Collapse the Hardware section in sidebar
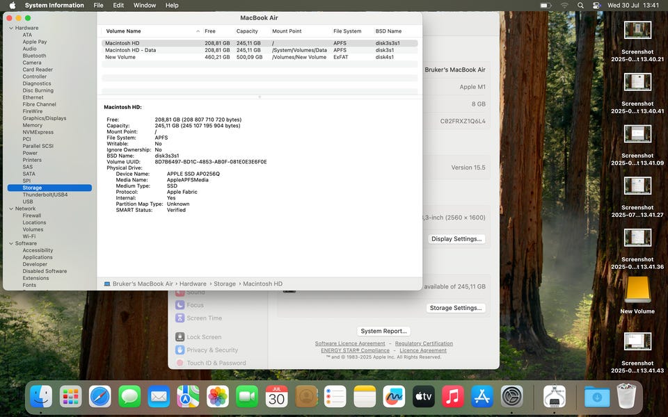The width and height of the screenshot is (668, 417). click(10, 28)
